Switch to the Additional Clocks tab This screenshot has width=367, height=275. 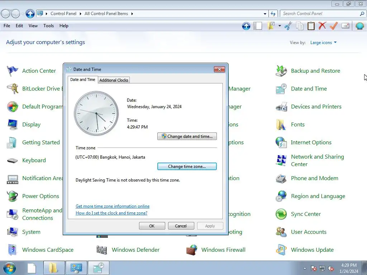coord(114,80)
